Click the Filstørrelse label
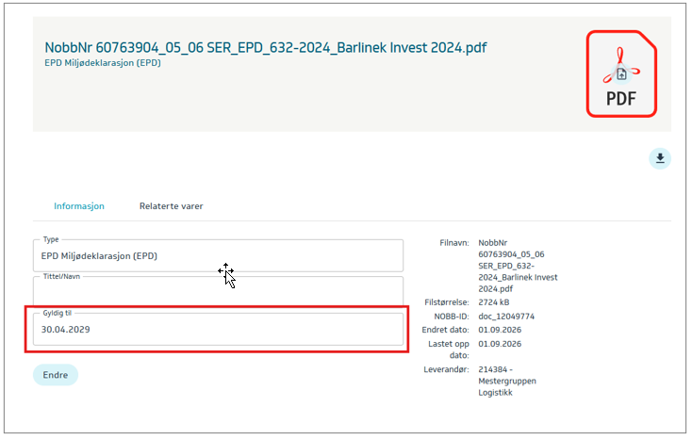 pyautogui.click(x=447, y=302)
